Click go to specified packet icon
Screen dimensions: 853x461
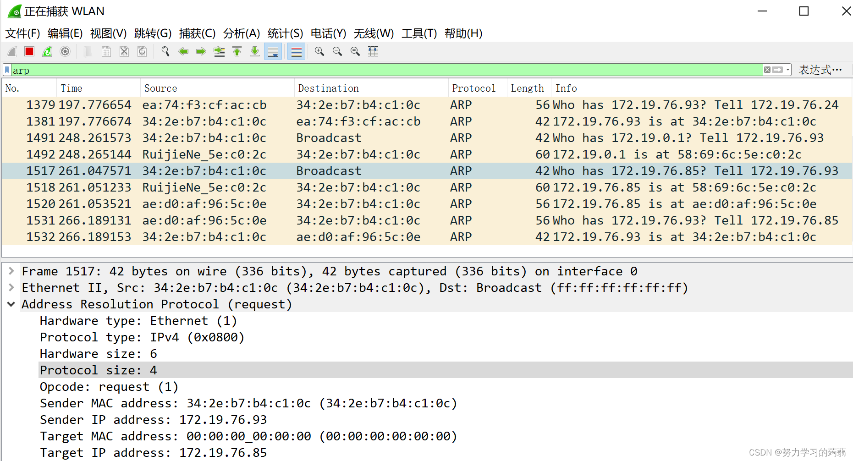click(x=219, y=51)
